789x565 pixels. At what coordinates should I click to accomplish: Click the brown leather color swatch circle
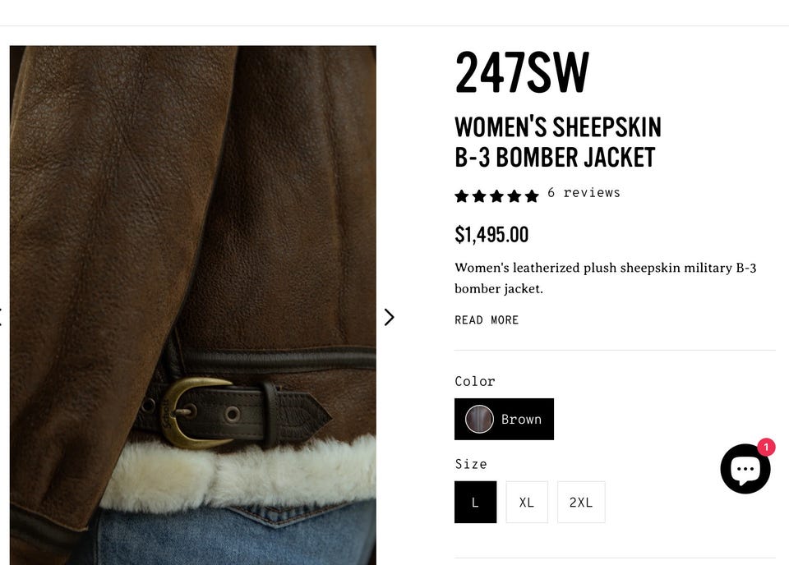click(x=479, y=419)
